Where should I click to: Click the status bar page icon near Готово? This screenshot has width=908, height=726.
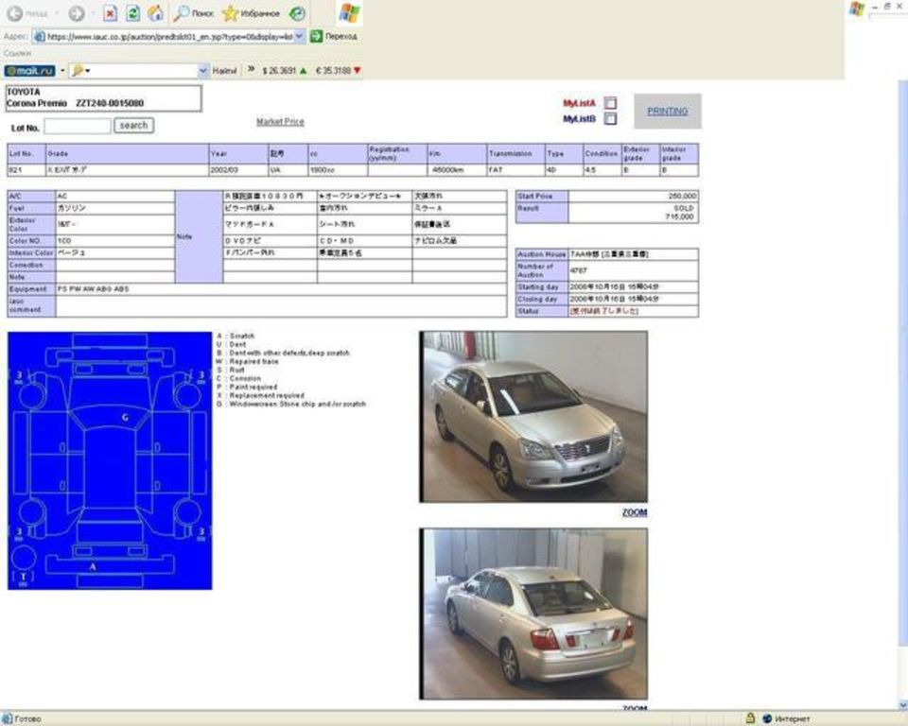[x=7, y=718]
